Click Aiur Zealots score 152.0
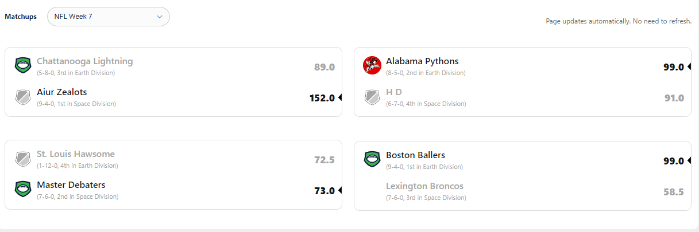 pyautogui.click(x=322, y=98)
